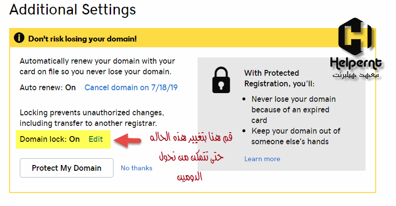
Task: Click the Additional Settings heading
Action: tap(73, 10)
